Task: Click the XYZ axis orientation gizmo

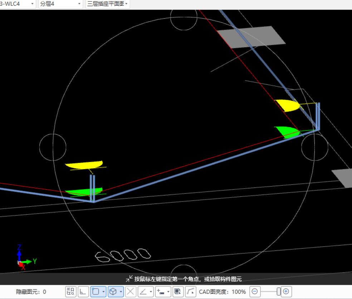Action: pyautogui.click(x=26, y=258)
